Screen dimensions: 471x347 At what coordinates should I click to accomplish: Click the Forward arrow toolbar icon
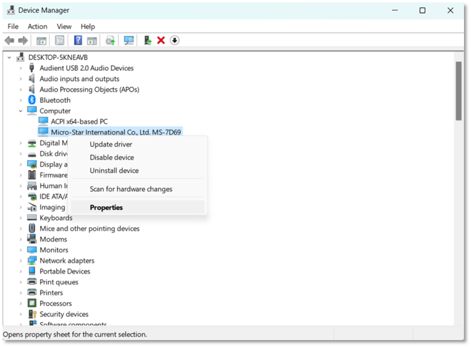click(x=23, y=40)
